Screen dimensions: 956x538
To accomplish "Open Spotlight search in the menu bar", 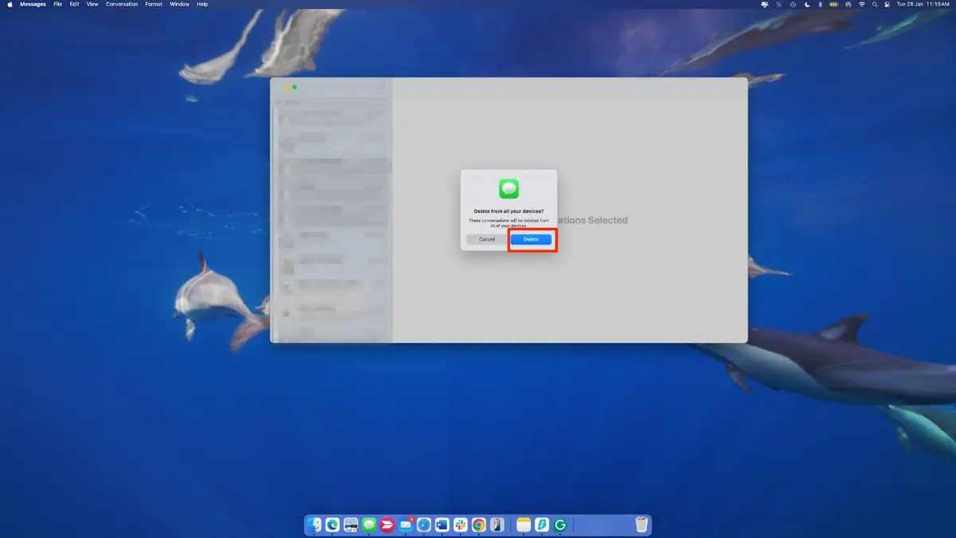I will point(875,4).
